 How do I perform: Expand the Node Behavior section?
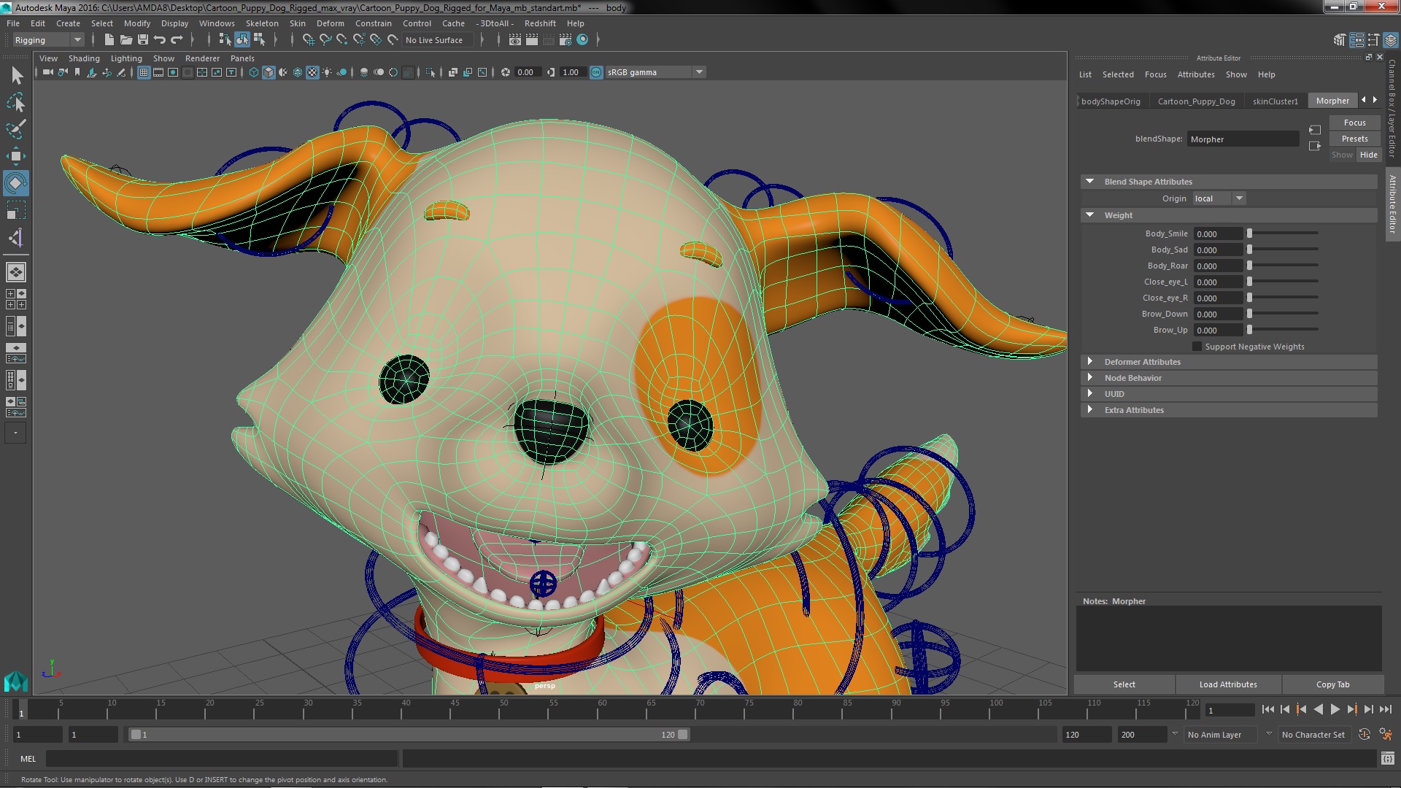coord(1090,378)
